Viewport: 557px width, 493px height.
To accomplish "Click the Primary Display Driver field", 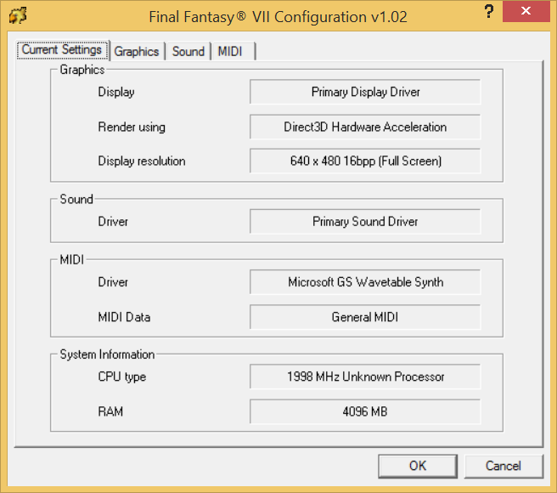I will pyautogui.click(x=365, y=92).
